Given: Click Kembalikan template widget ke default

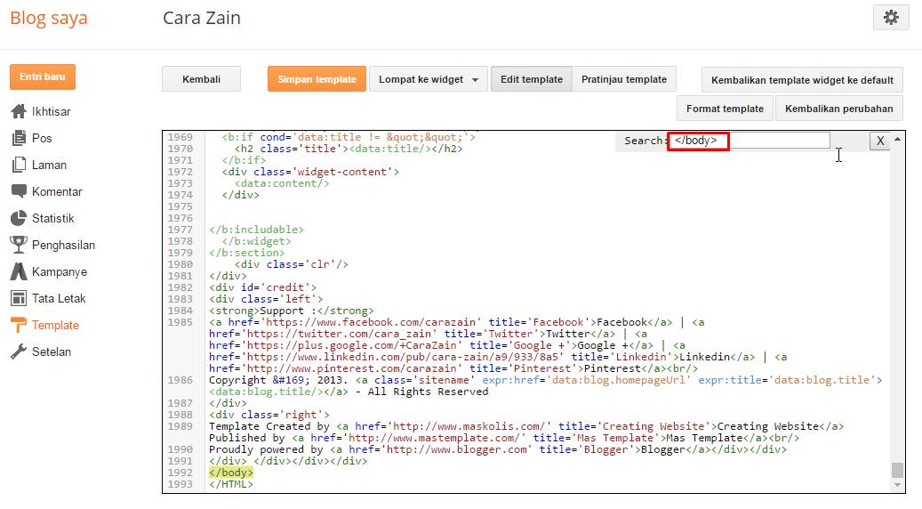Looking at the screenshot, I should [802, 79].
